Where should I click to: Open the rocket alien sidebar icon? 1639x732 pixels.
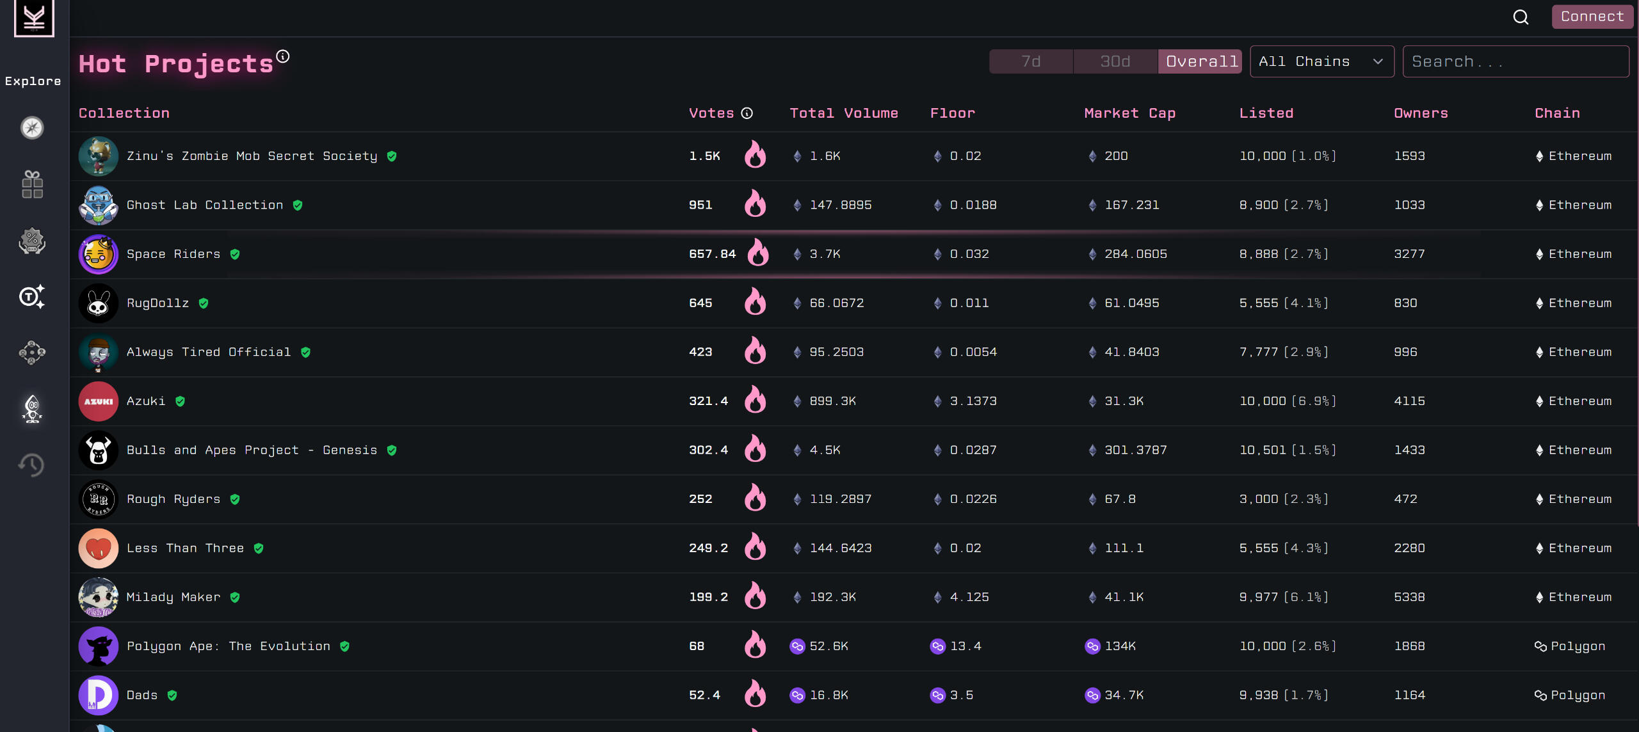tap(32, 409)
